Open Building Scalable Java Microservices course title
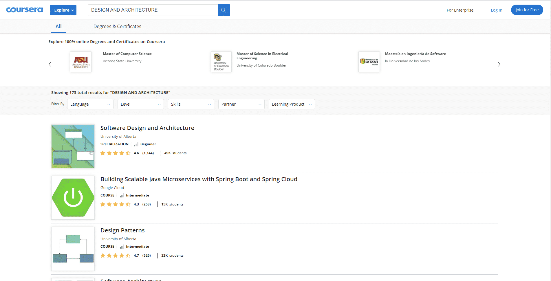The height and width of the screenshot is (281, 551). [199, 179]
